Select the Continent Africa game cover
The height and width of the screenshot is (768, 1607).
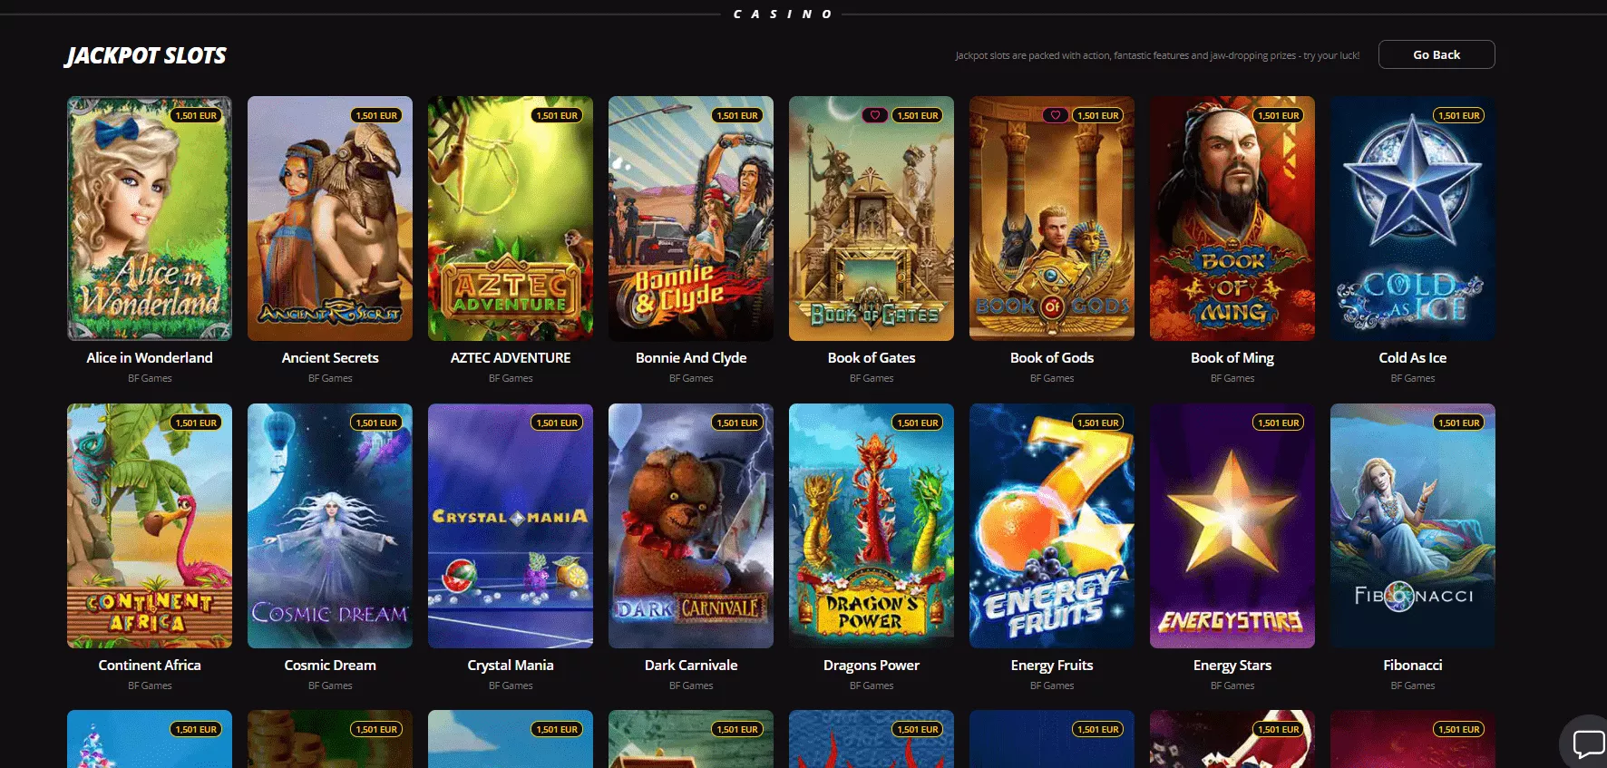click(x=150, y=526)
